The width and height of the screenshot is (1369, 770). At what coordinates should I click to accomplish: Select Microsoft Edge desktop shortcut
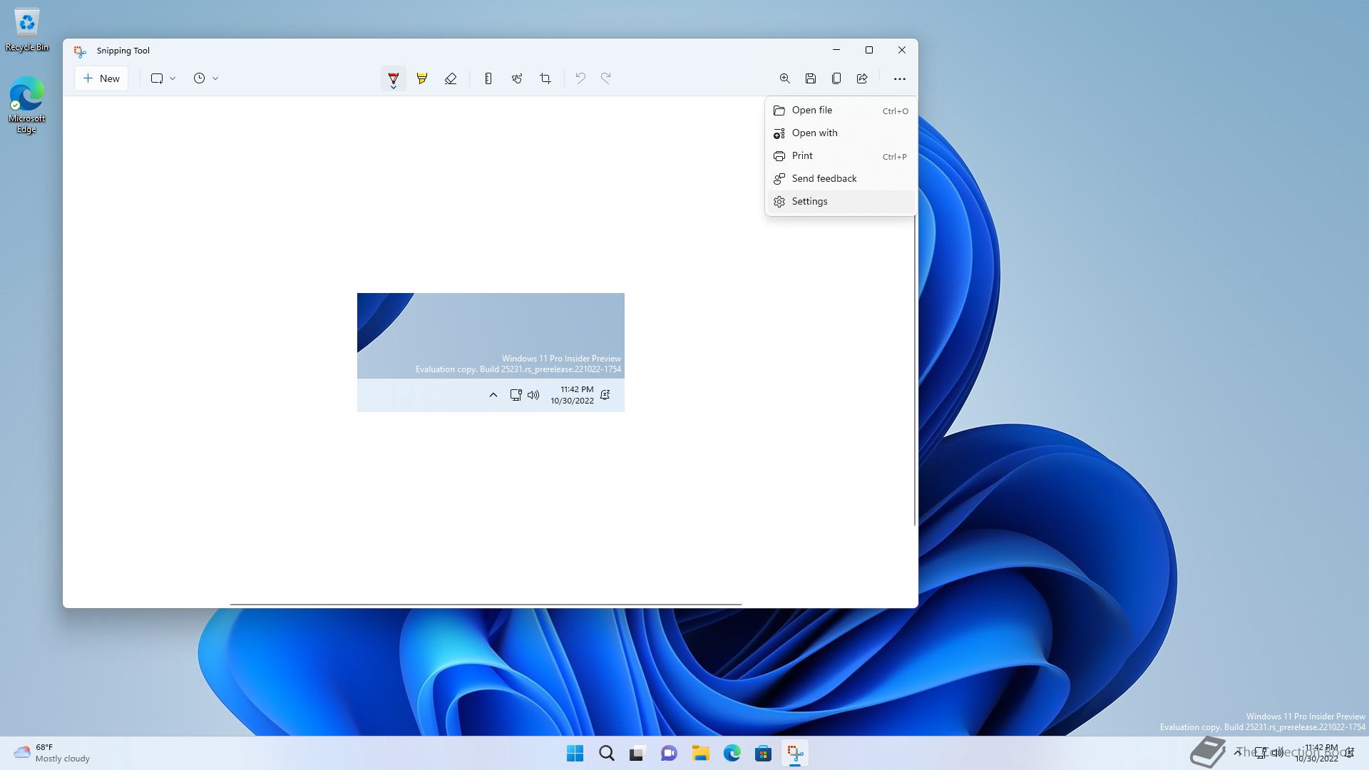click(x=27, y=105)
